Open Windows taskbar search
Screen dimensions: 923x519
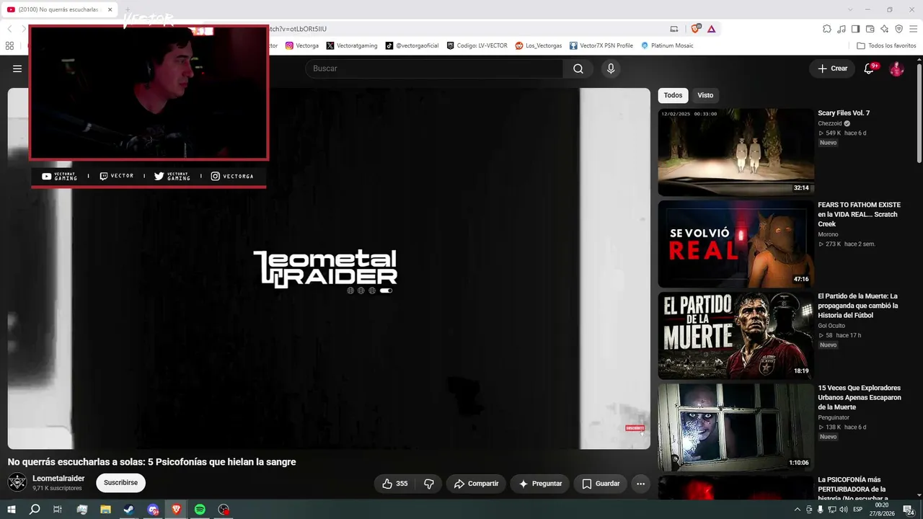pos(35,510)
